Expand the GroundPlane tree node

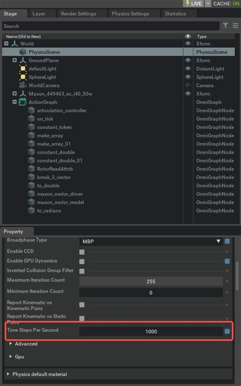click(15, 60)
